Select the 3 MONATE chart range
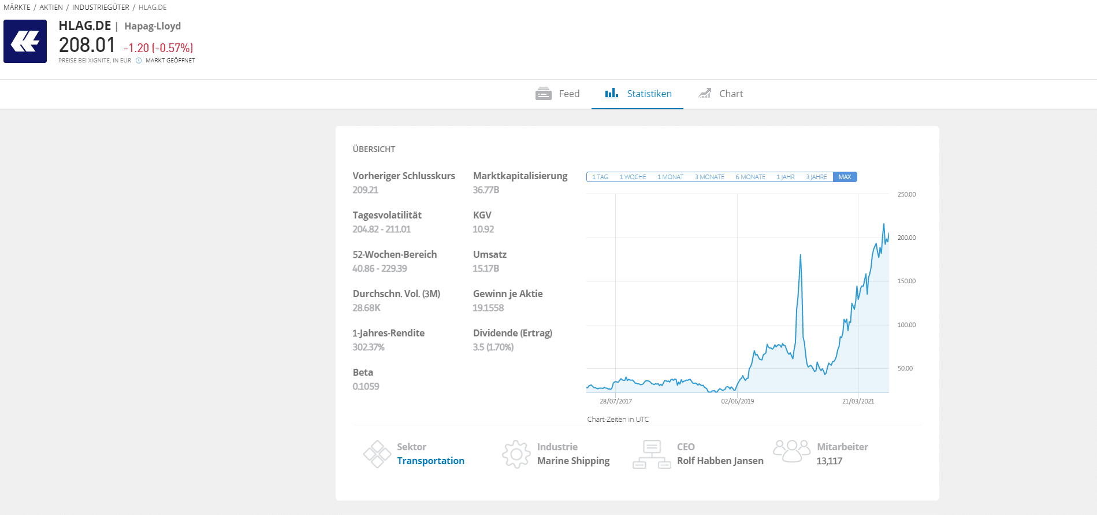The image size is (1097, 515). [x=709, y=177]
